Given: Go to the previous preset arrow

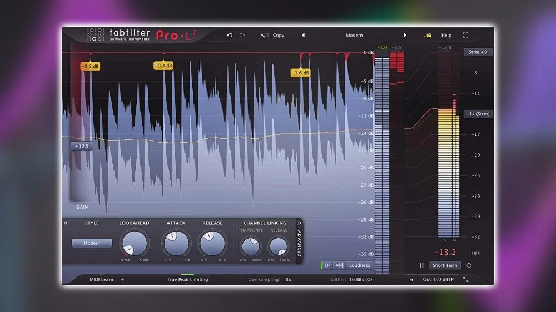Looking at the screenshot, I should (x=303, y=35).
